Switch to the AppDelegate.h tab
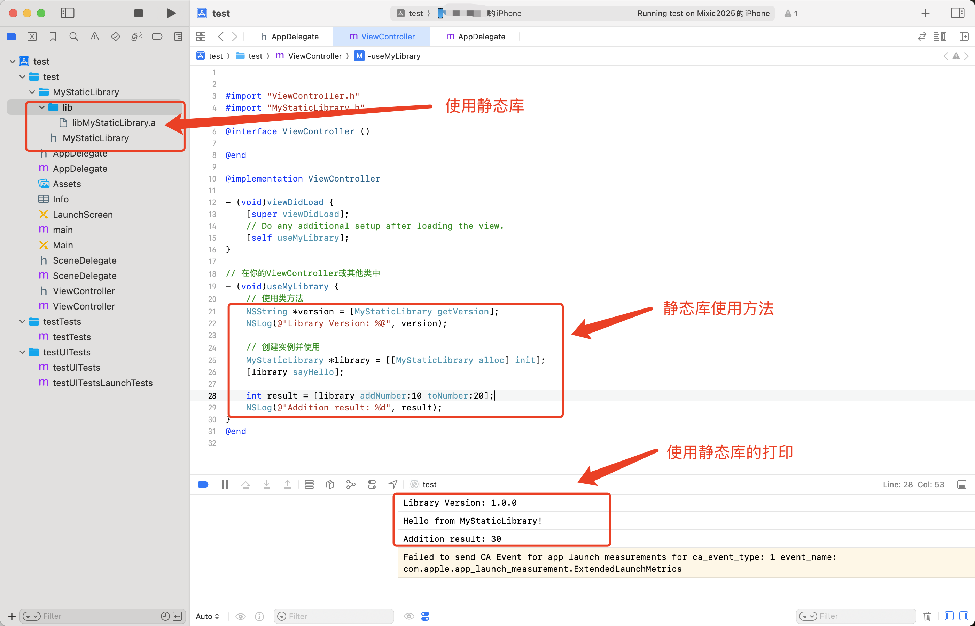 pyautogui.click(x=290, y=37)
